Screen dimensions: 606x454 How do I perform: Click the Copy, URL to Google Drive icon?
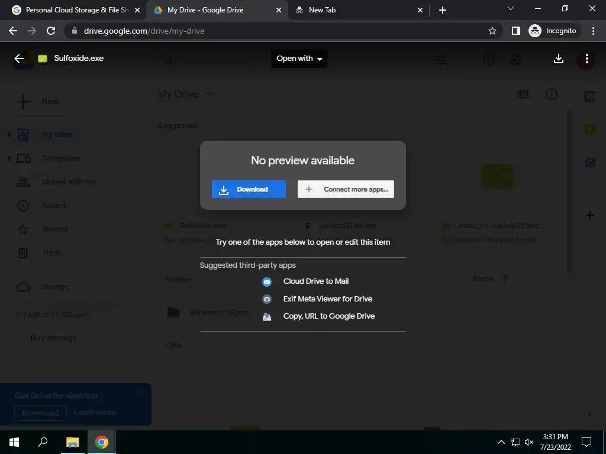(x=267, y=317)
